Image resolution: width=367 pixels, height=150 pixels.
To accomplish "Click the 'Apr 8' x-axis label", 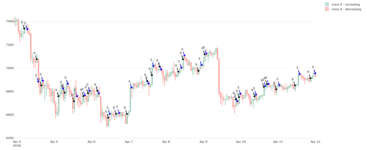I will [x=166, y=142].
